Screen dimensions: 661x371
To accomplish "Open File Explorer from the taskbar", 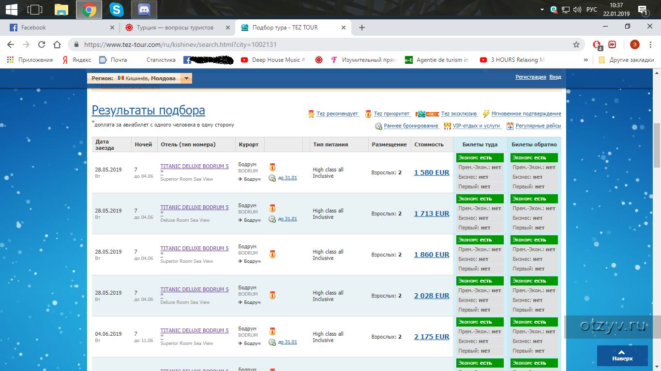I will [x=61, y=9].
